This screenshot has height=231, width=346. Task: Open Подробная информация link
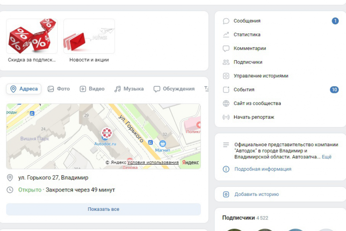[x=263, y=169]
